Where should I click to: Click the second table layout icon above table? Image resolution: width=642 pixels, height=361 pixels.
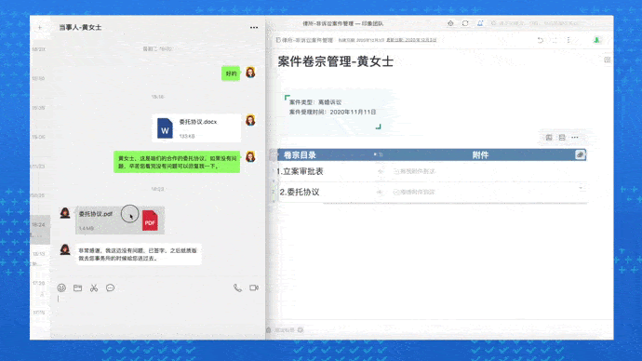point(562,138)
